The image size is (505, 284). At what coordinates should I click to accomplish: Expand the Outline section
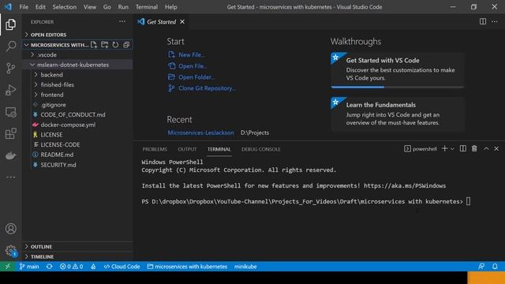[77, 246]
